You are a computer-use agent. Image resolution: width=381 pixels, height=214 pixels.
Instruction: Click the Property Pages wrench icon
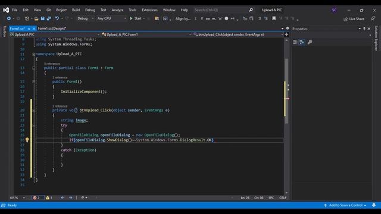tap(310, 42)
